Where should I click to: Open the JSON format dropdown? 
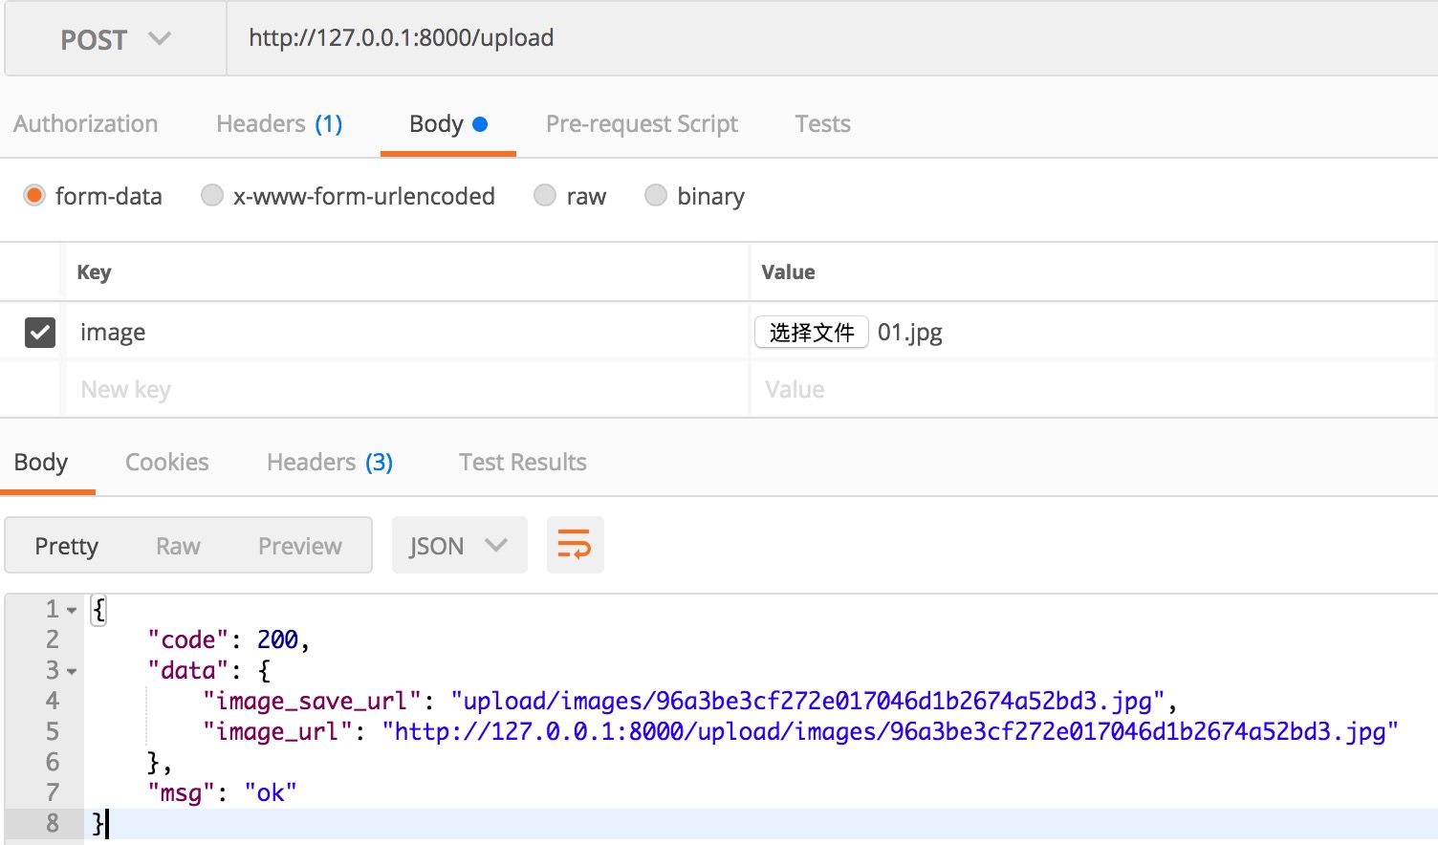click(x=458, y=546)
